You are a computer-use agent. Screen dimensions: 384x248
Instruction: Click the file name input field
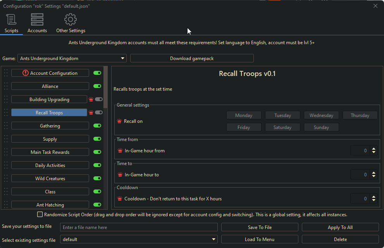point(139,227)
